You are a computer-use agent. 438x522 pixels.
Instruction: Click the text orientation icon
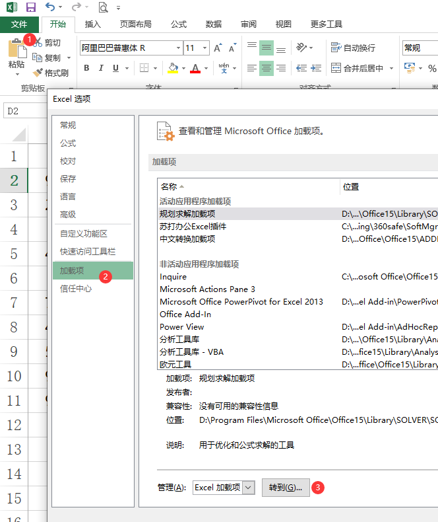(x=301, y=48)
